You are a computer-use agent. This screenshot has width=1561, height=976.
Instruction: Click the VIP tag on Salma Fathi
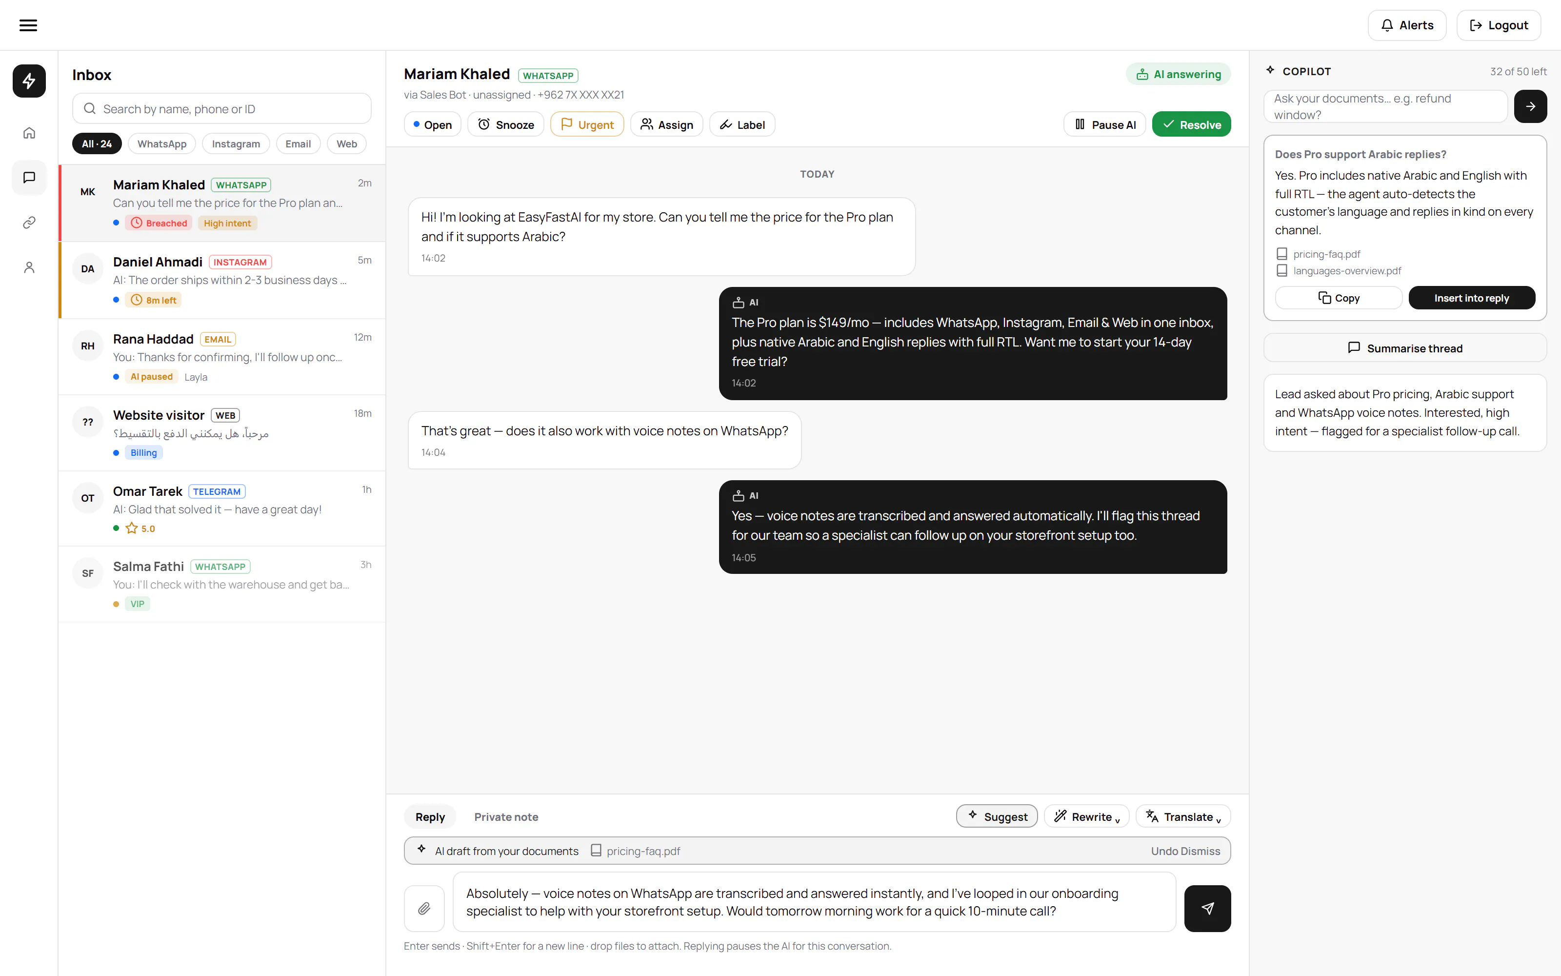[138, 604]
